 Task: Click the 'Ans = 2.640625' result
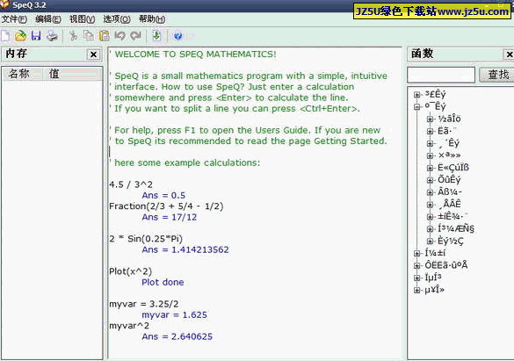(177, 336)
